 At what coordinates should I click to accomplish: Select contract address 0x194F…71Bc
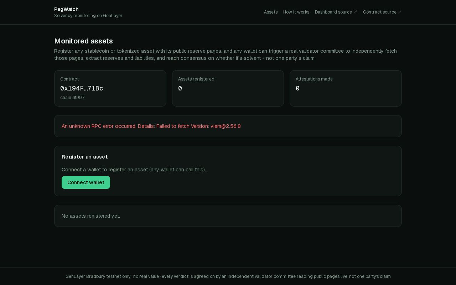(82, 88)
